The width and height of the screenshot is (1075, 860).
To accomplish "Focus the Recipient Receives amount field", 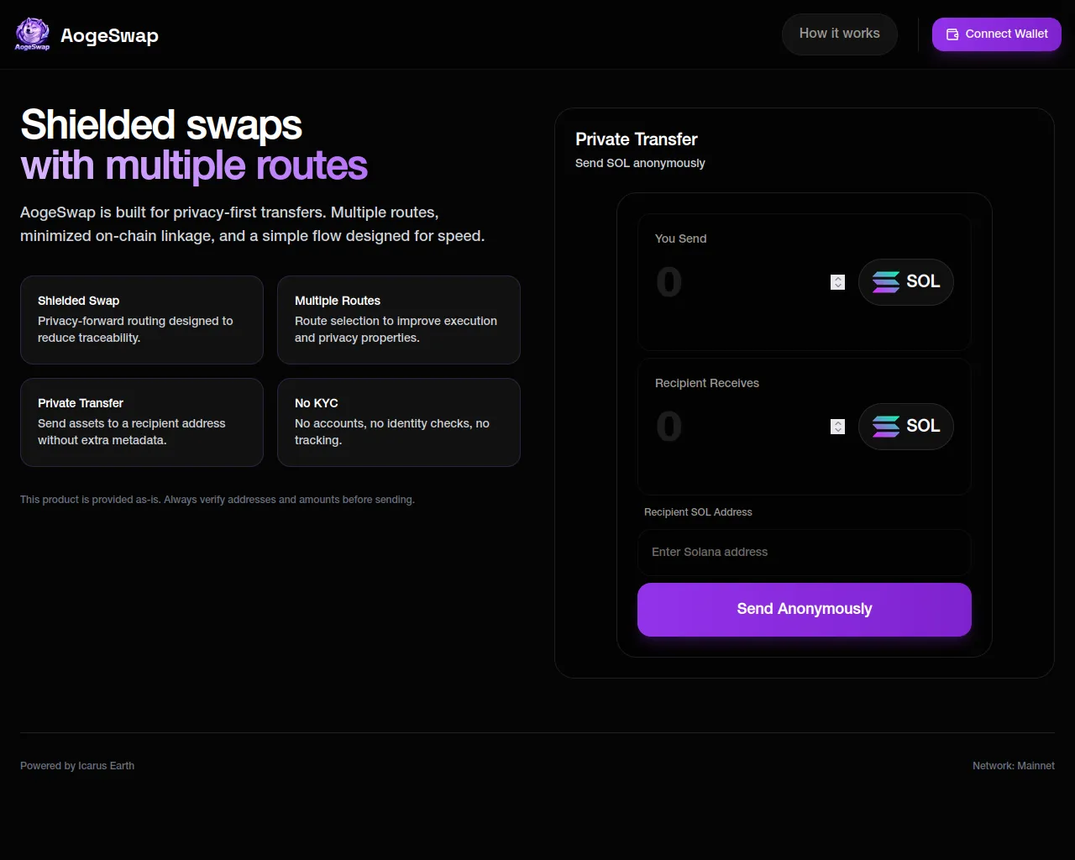I will click(739, 427).
